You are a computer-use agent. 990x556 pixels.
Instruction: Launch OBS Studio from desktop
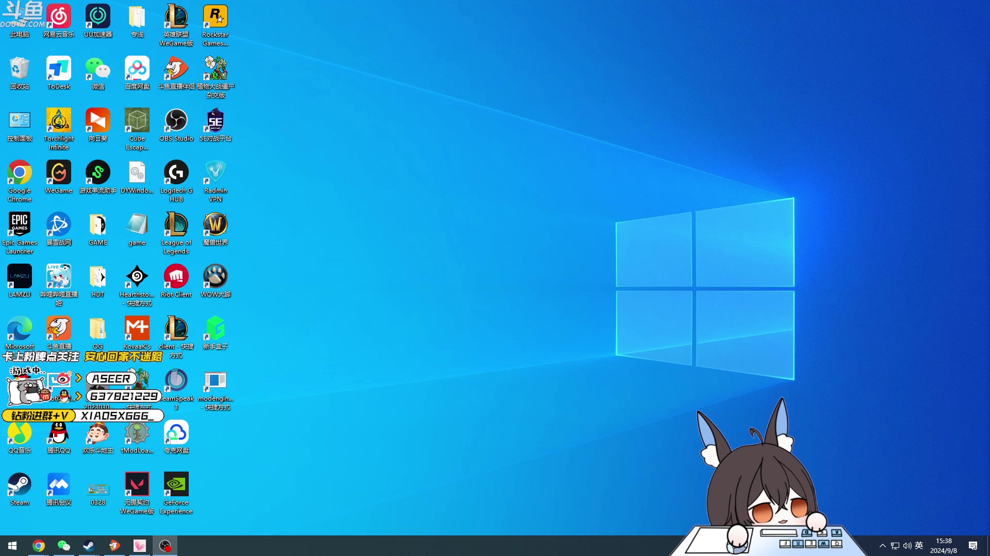pyautogui.click(x=176, y=125)
